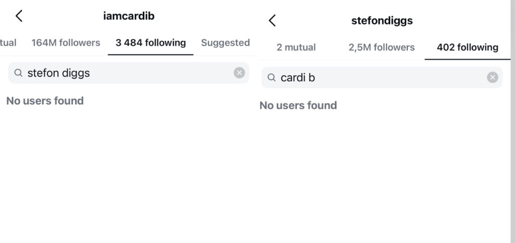Click magnifier icon beside "cardi b" query
Screen dimensions: 515x243
tap(272, 78)
